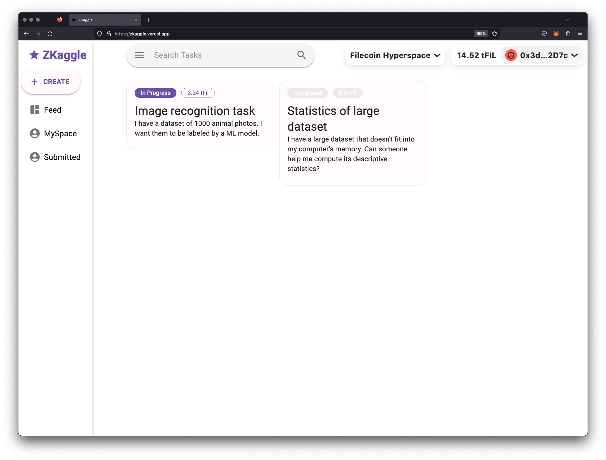Click the plus icon in CREATE button
This screenshot has width=606, height=460.
[34, 82]
